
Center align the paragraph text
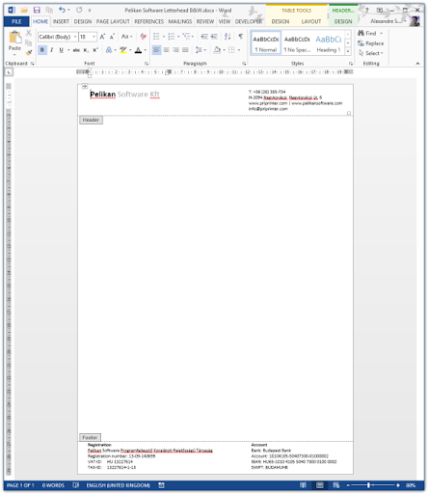(166, 50)
